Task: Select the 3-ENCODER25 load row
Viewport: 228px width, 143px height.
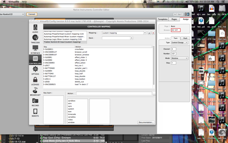Action: (x=98, y=84)
